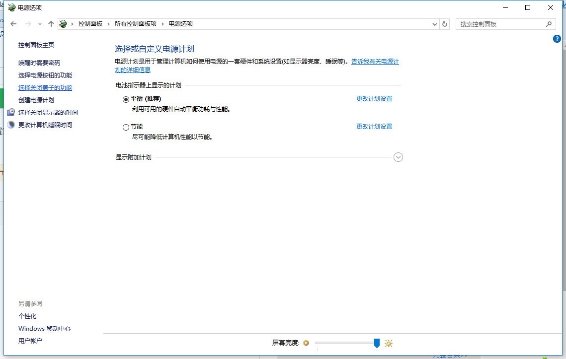Click the search magnifier icon
The height and width of the screenshot is (359, 566).
549,24
